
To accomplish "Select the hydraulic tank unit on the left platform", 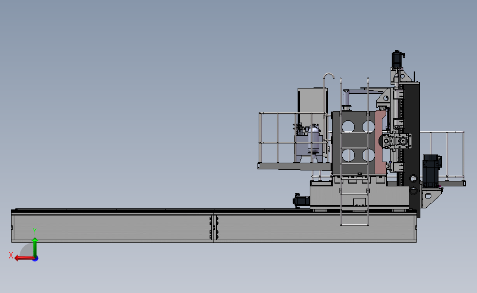I will pos(308,145).
